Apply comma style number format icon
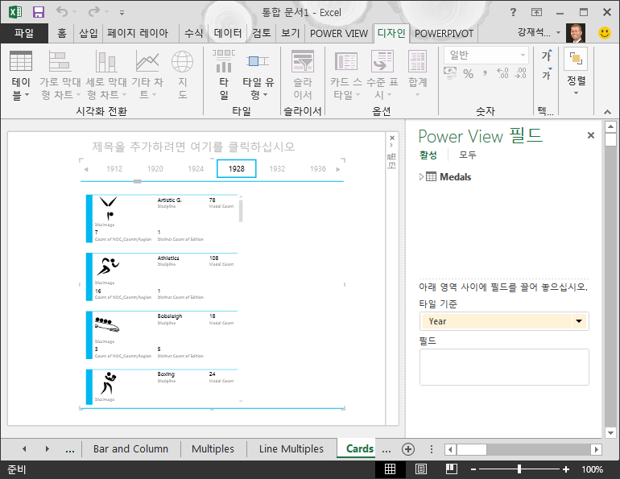The width and height of the screenshot is (620, 479). 485,73
